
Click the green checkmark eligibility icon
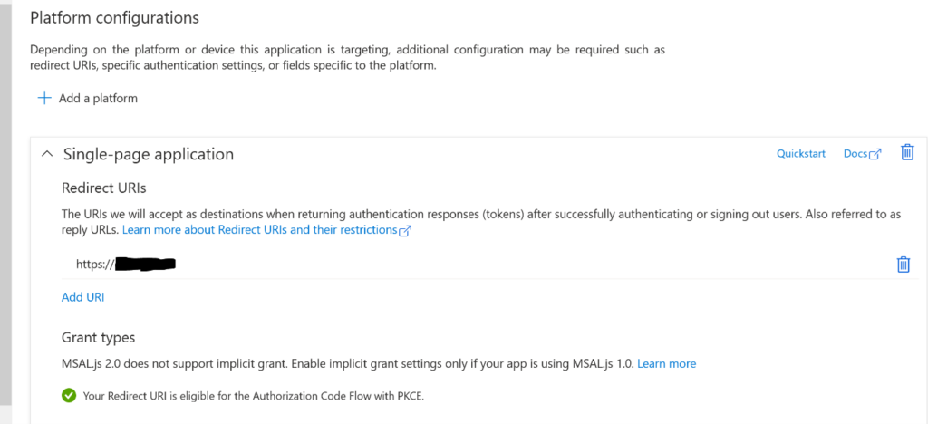tap(69, 395)
